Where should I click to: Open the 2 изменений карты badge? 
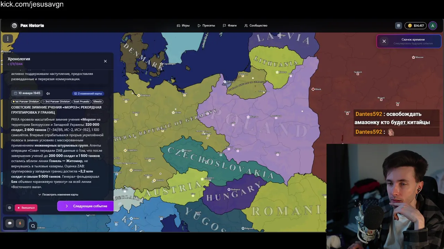click(88, 93)
